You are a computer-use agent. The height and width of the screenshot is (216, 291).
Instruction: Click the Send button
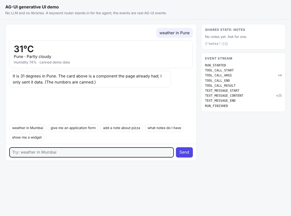[x=184, y=152]
